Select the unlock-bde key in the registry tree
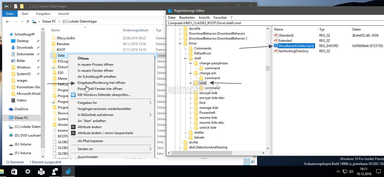The image size is (384, 177). pyautogui.click(x=208, y=128)
